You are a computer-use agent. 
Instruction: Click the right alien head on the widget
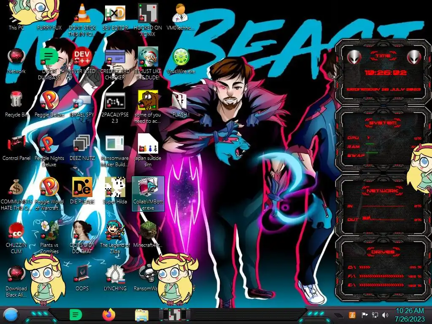(414, 57)
